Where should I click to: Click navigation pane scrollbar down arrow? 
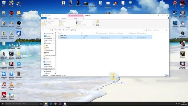56,74
